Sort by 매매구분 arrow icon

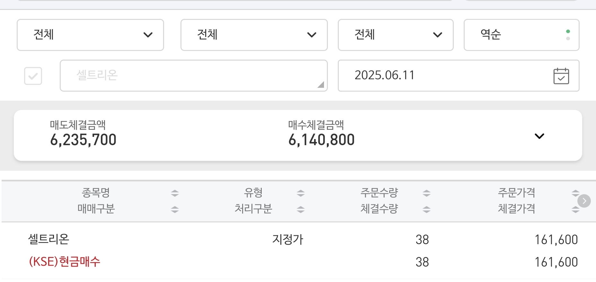tap(175, 210)
